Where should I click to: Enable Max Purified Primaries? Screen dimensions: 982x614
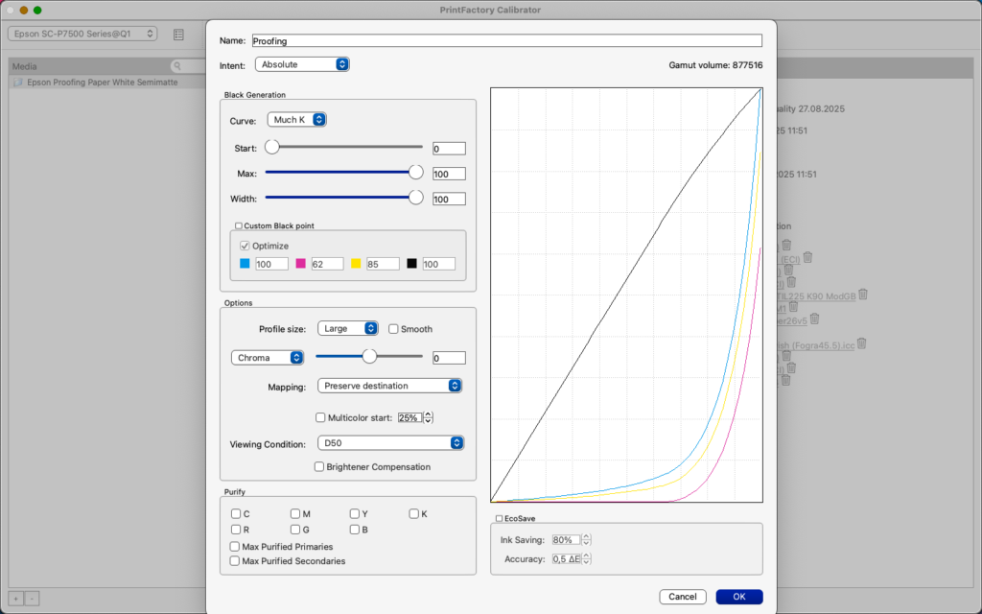(235, 546)
